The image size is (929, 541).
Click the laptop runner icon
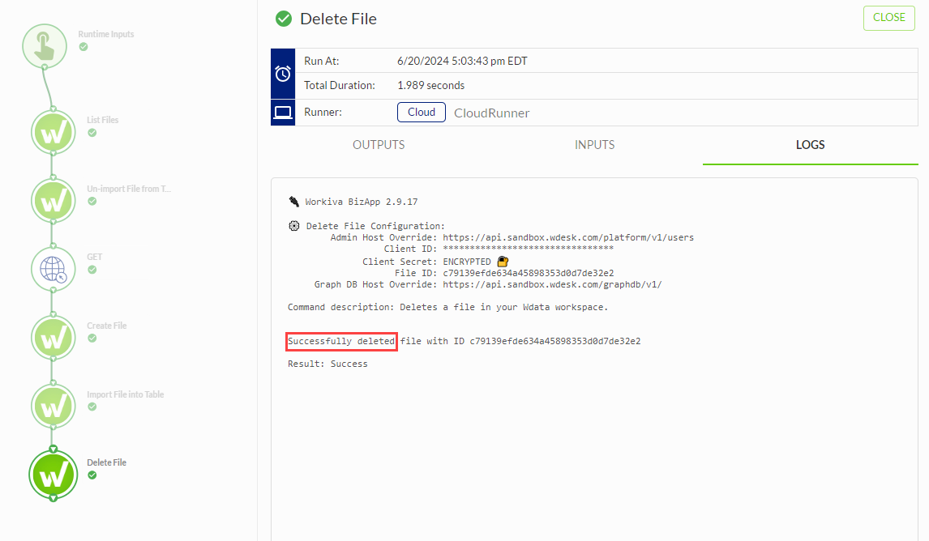(283, 112)
